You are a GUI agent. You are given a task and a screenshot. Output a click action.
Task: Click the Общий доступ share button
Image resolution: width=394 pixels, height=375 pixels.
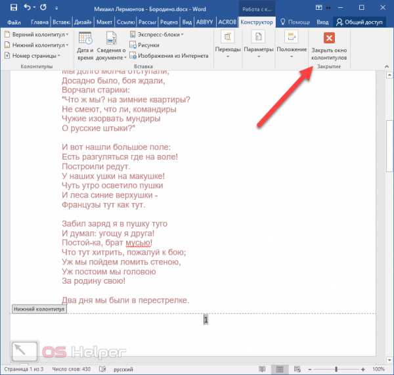point(359,22)
